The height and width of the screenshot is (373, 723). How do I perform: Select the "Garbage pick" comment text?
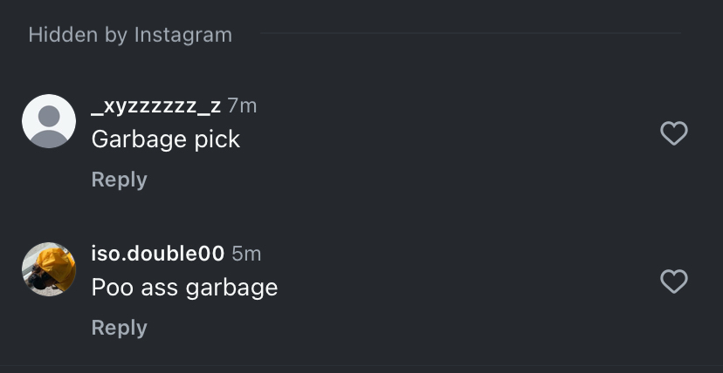(165, 139)
